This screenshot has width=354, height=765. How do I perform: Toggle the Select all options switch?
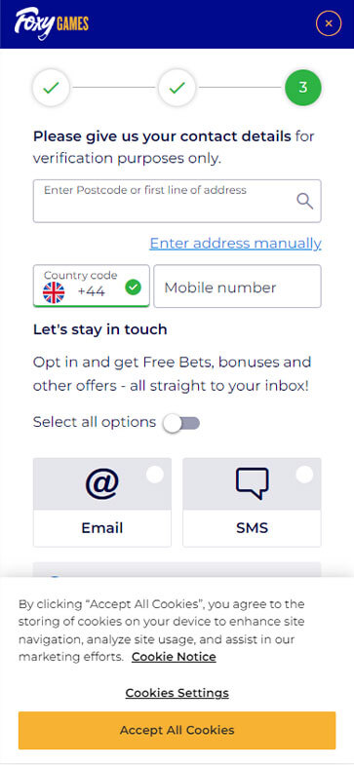[181, 423]
